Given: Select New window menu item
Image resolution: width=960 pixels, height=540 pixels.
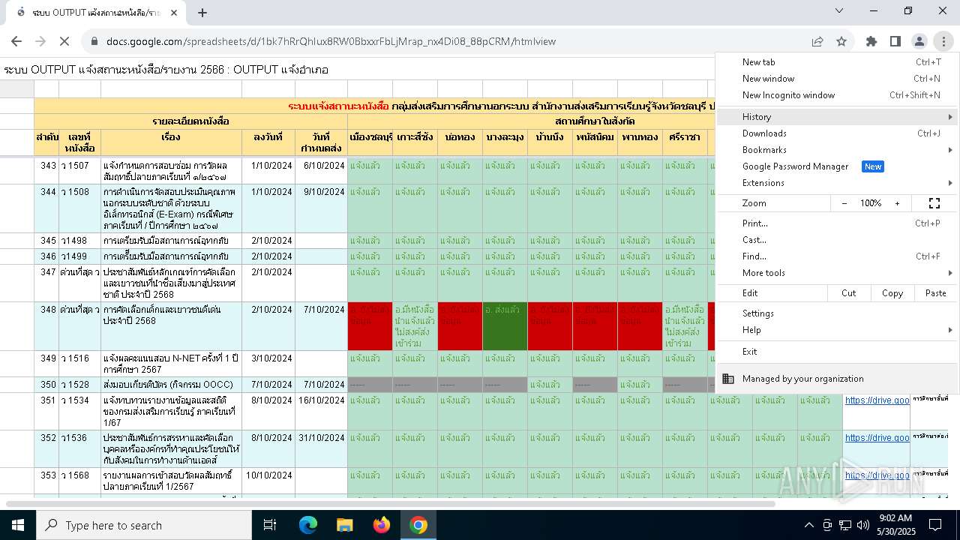Looking at the screenshot, I should [836, 79].
